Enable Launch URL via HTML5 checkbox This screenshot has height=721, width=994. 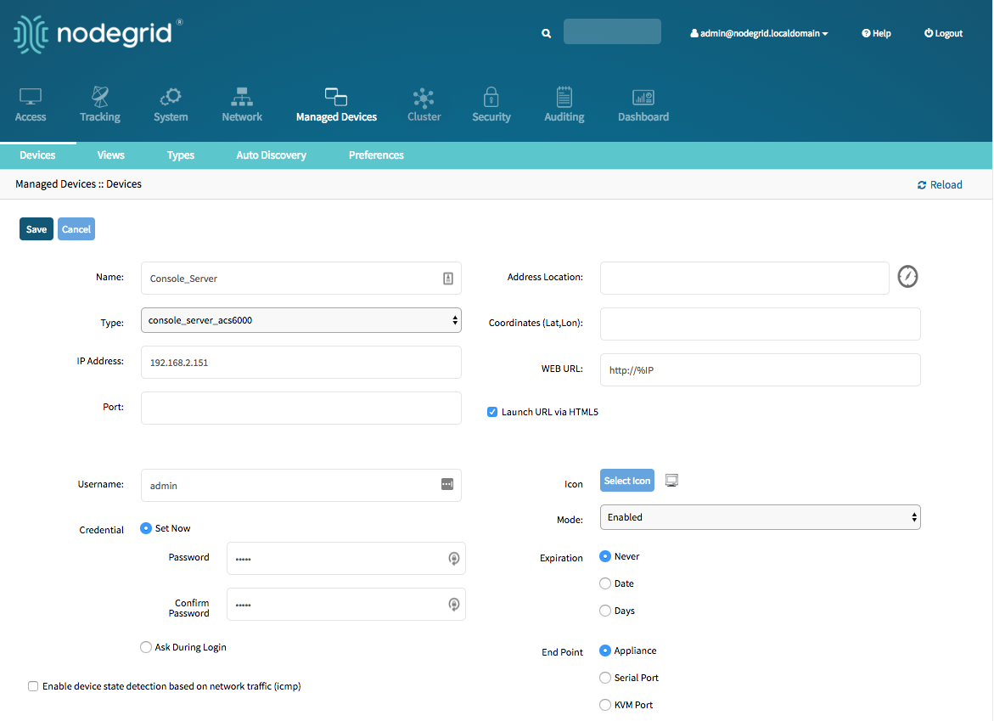pos(492,412)
